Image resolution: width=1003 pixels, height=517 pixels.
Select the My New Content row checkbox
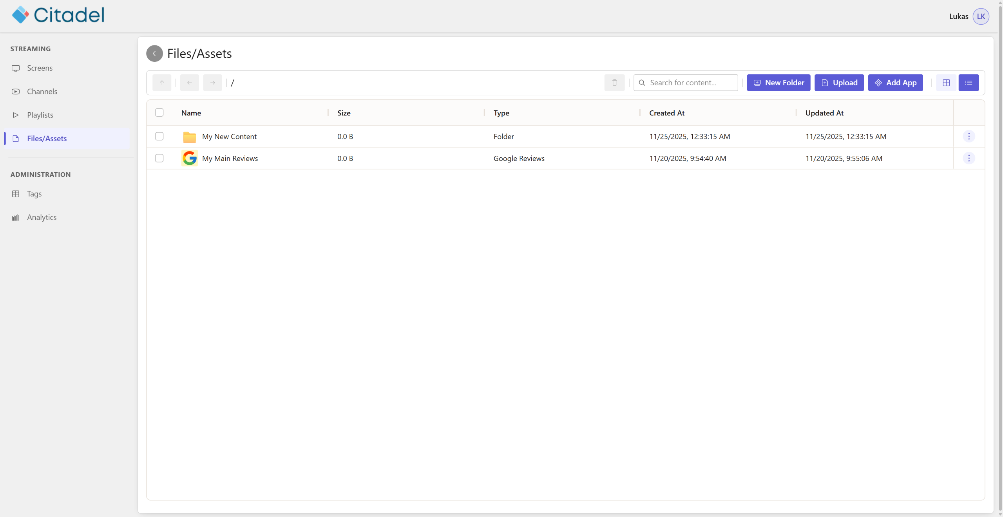tap(159, 136)
